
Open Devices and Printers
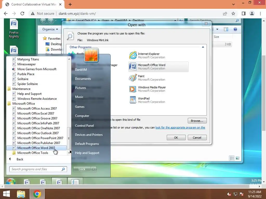coord(89,135)
